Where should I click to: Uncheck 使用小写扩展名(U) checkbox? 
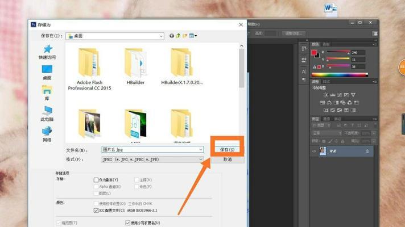127,222
